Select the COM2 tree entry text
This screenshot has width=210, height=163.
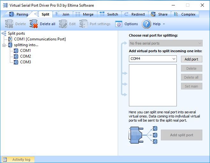(x=26, y=56)
